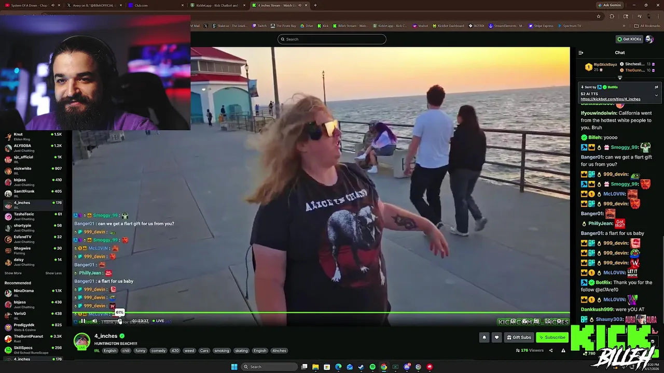Switch to the Club.com browser tab
This screenshot has width=664, height=373.
click(156, 5)
